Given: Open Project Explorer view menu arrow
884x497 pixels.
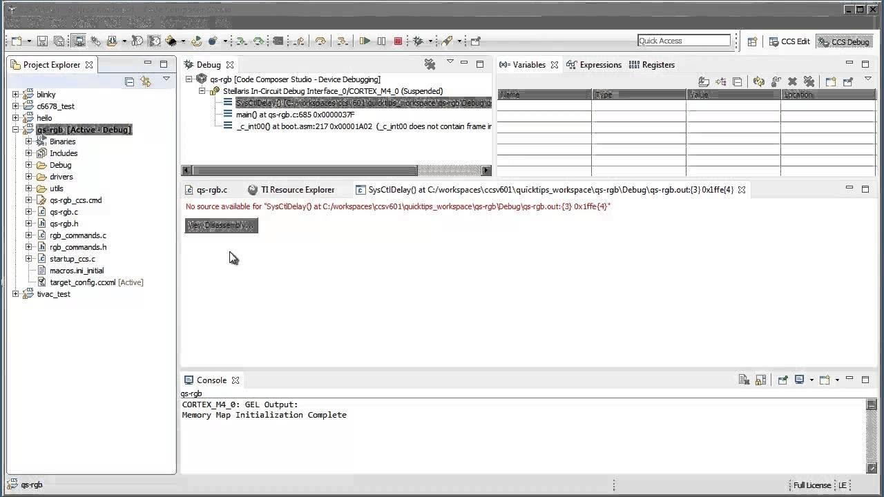Looking at the screenshot, I should 166,79.
